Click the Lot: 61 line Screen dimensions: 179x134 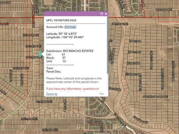pos(56,54)
